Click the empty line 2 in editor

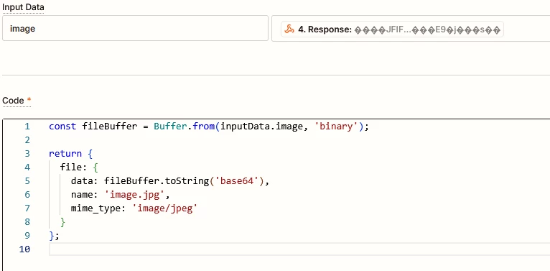pyautogui.click(x=299, y=140)
